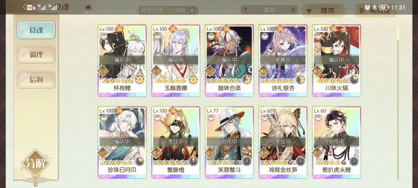Screen dimensions: 418x188
Task: Open the home pavilion icon in header
Action: [88, 7]
